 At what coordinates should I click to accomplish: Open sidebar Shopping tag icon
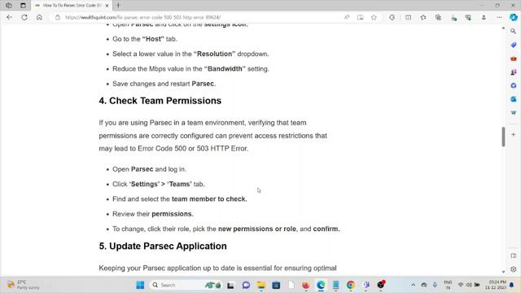point(514,45)
